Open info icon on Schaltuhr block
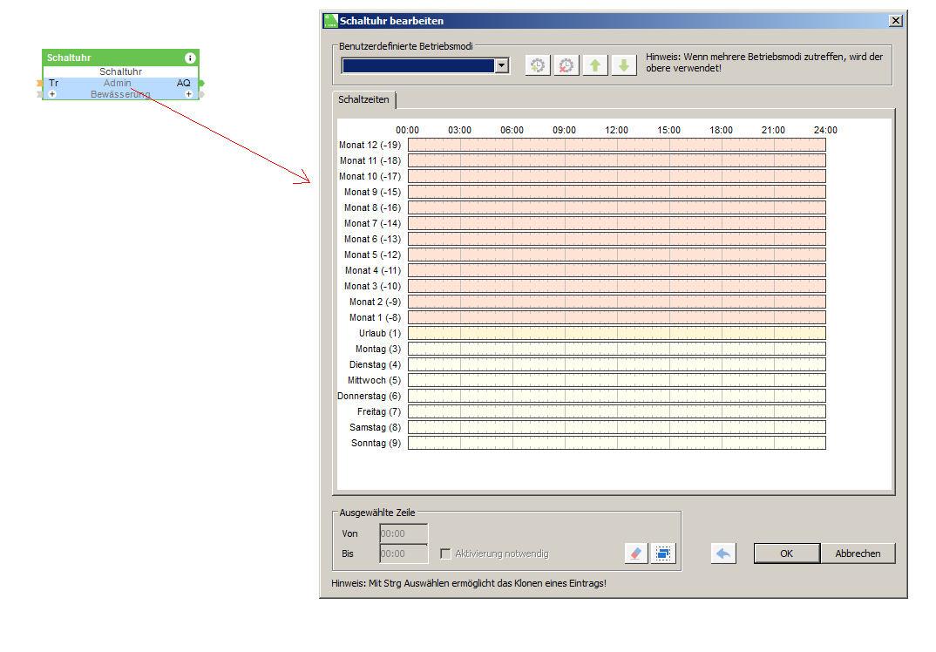 (190, 58)
